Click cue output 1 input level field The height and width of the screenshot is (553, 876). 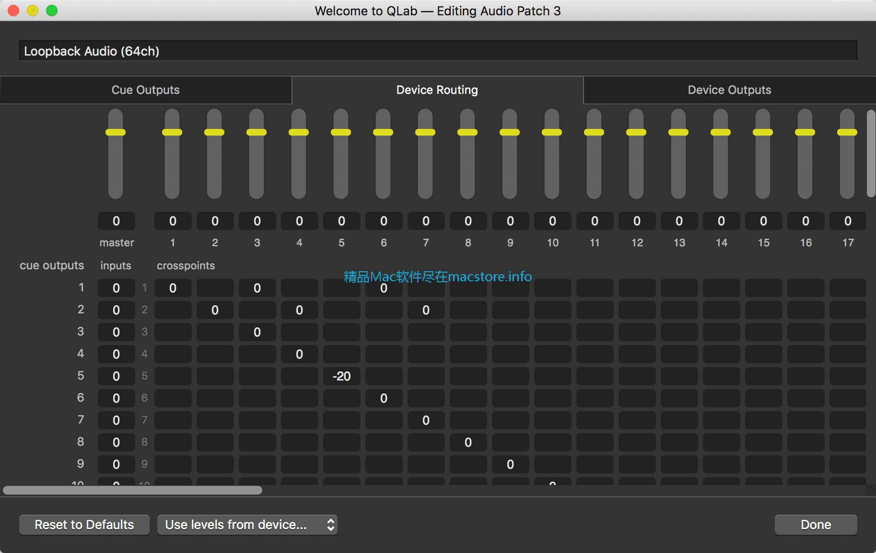tap(117, 288)
